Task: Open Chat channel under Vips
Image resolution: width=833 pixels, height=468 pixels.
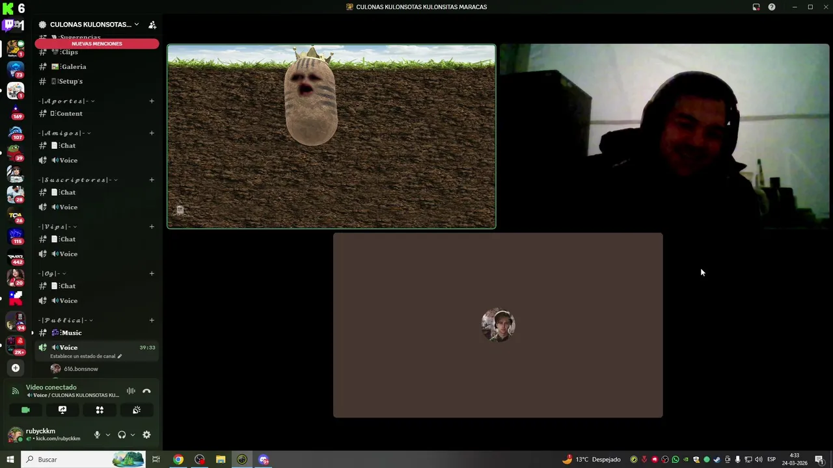Action: tap(97, 239)
